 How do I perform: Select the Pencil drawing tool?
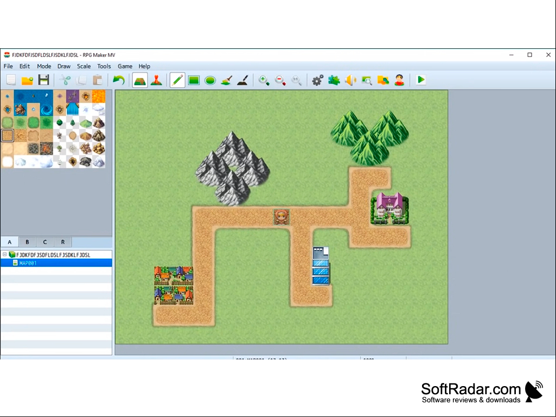pyautogui.click(x=177, y=80)
